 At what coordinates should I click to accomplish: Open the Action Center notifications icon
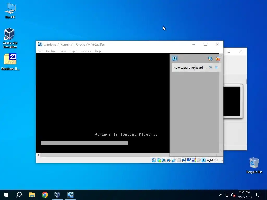[x=258, y=195]
